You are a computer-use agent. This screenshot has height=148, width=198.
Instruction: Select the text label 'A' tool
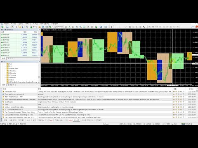coord(137,27)
